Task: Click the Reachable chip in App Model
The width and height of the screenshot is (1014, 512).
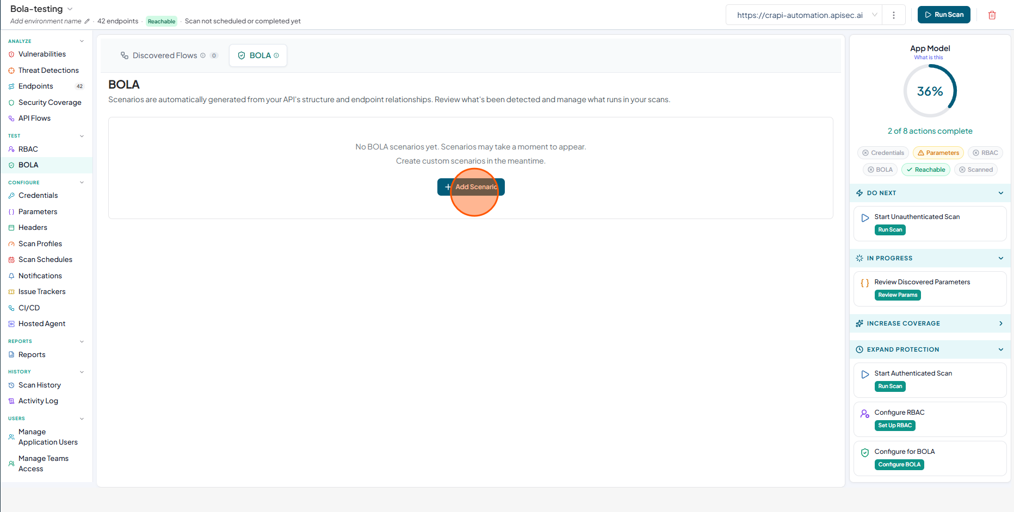Action: 926,170
